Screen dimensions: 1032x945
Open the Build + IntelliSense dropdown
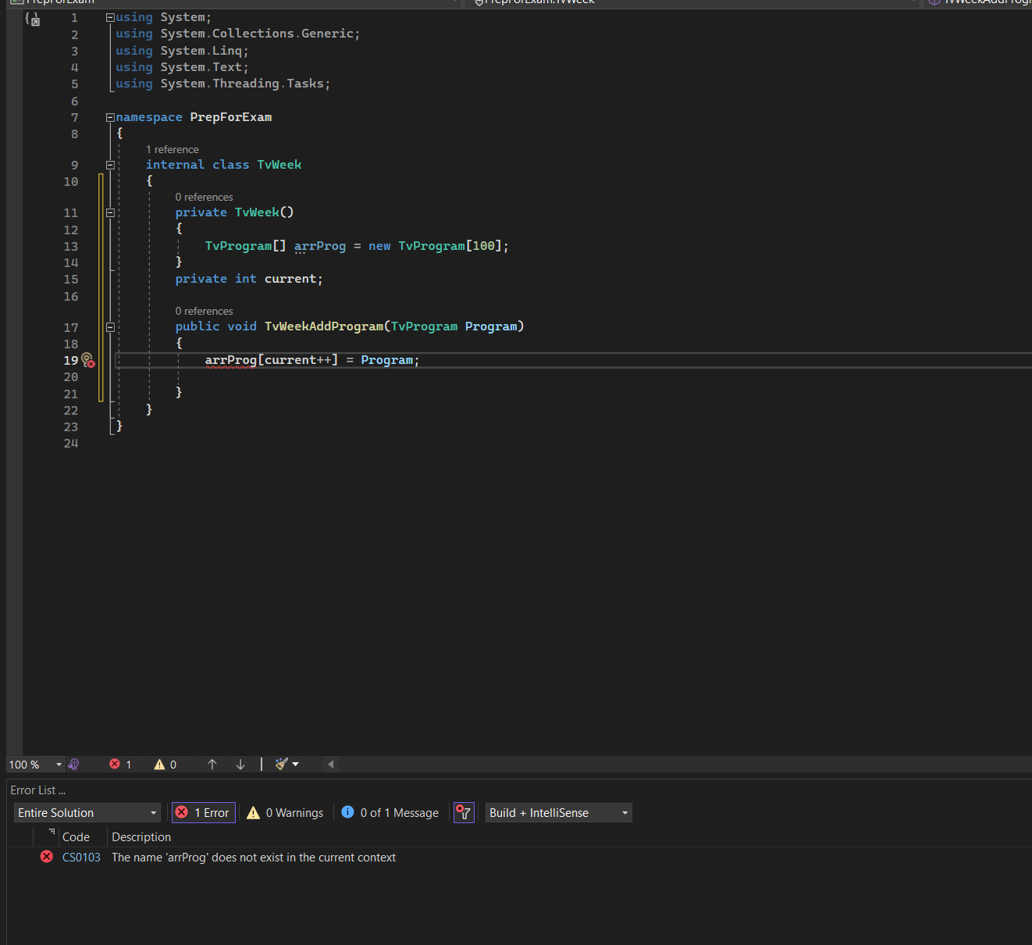(x=558, y=813)
